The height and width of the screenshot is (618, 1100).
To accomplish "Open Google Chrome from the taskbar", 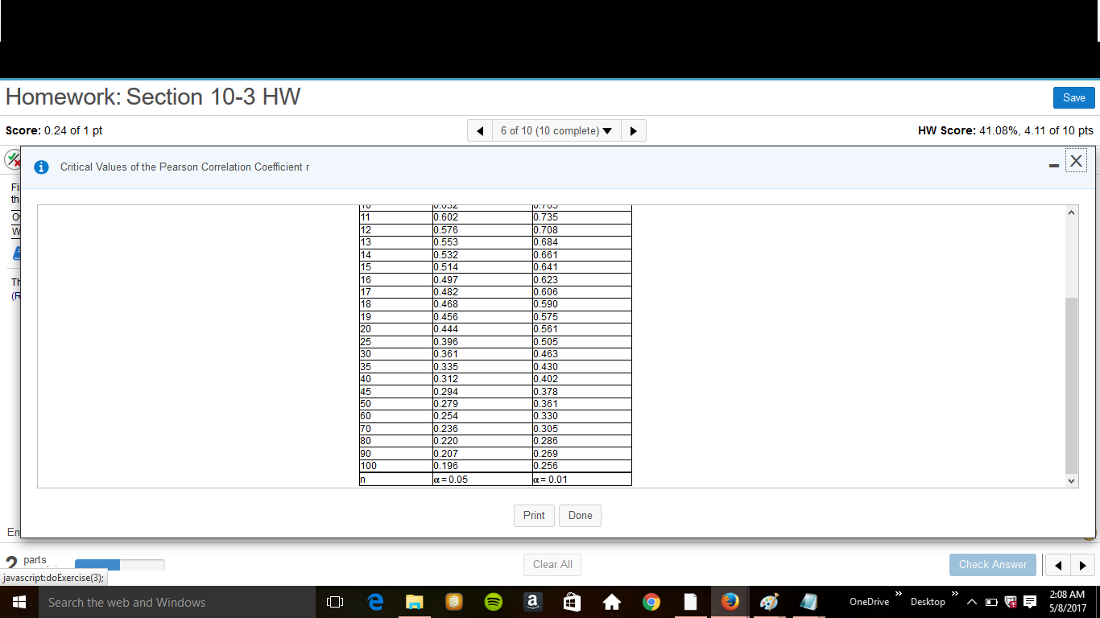I will click(x=651, y=601).
